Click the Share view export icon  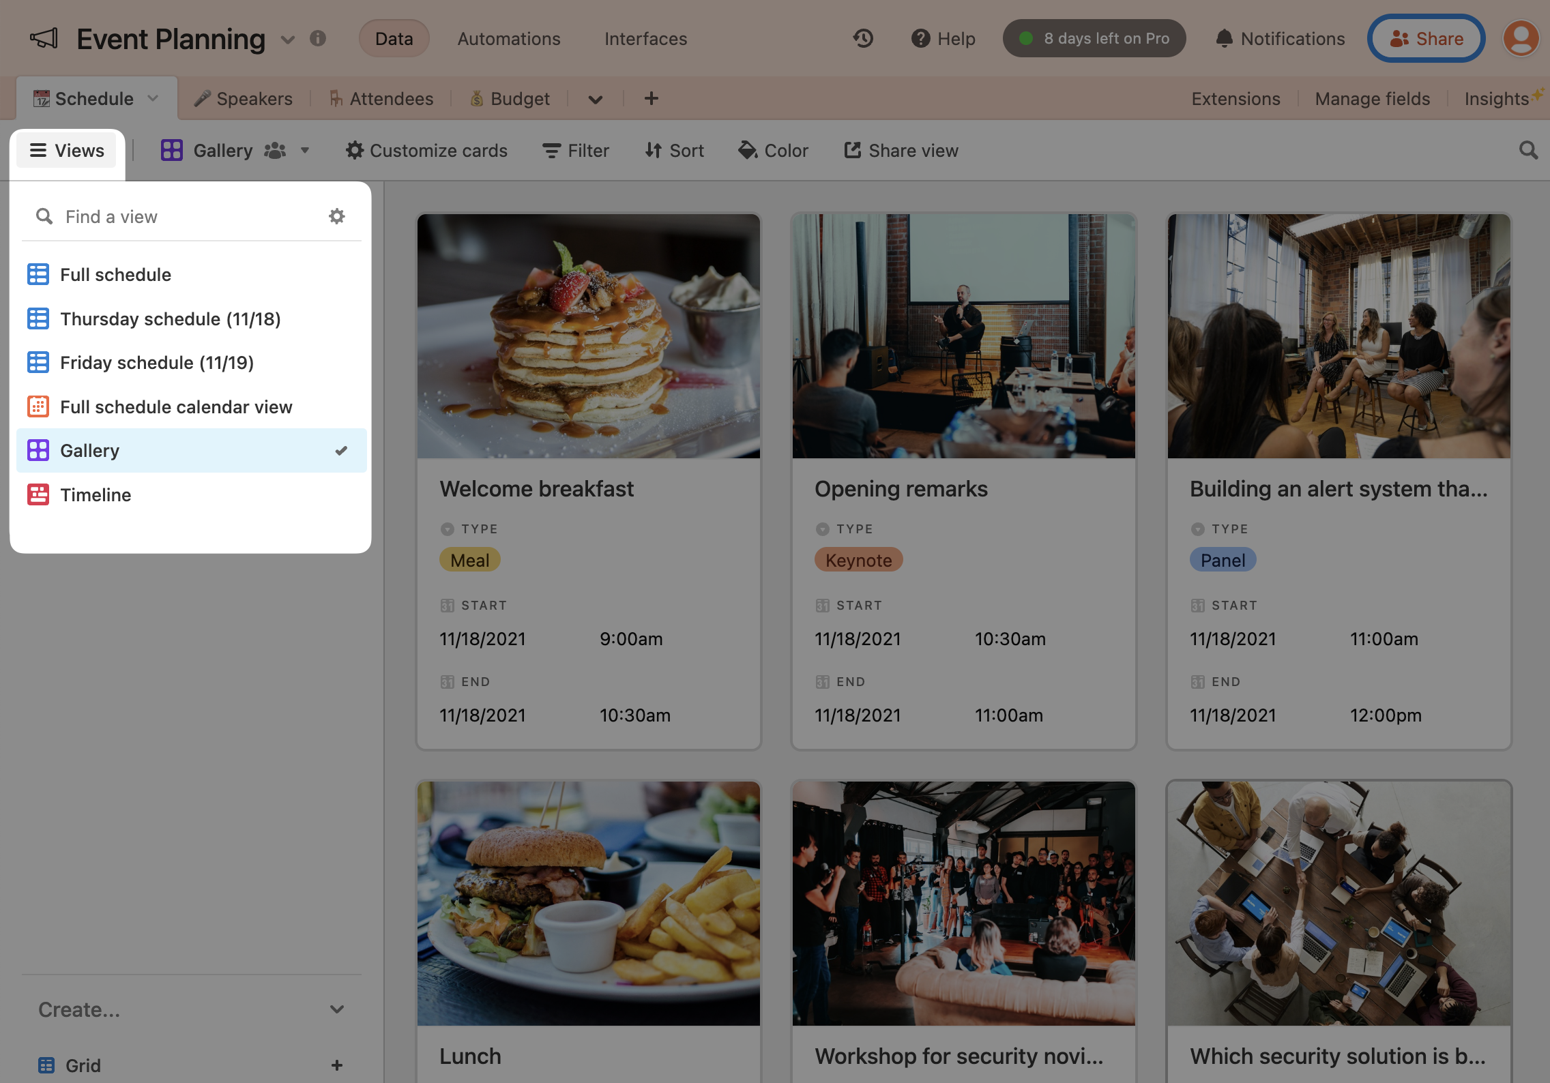853,150
